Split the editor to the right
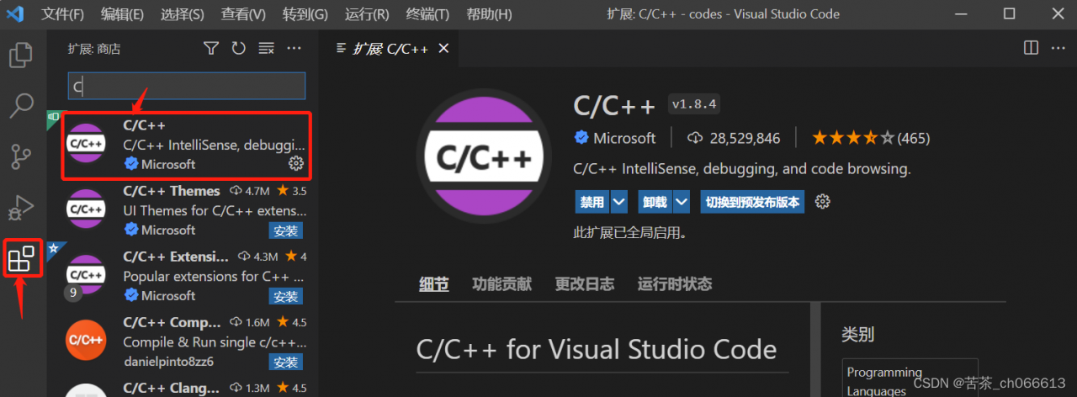Screen dimensions: 1077x397 coord(1031,48)
